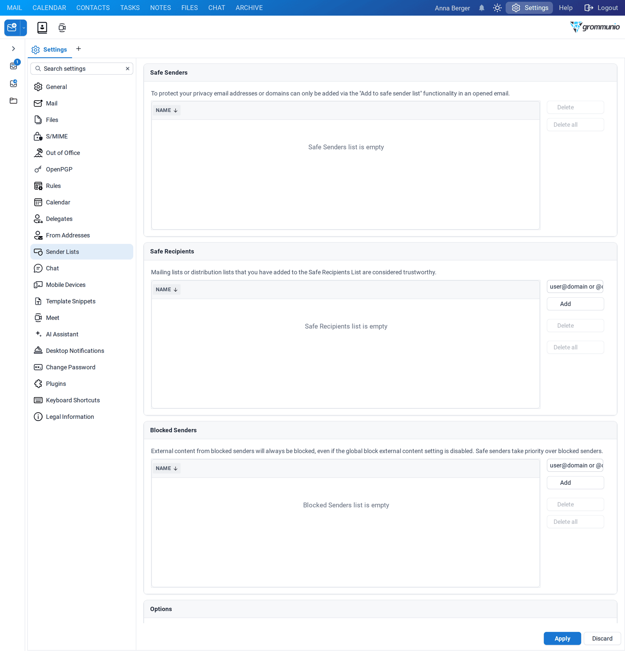This screenshot has width=625, height=651.
Task: Click the notifications bell icon
Action: 482,8
